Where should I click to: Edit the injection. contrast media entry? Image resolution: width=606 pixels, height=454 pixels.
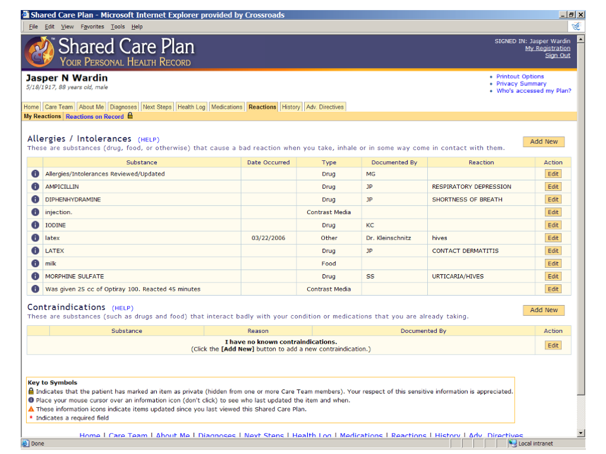[553, 212]
